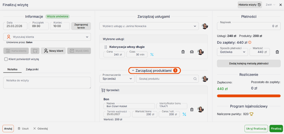The width and height of the screenshot is (284, 134).
Task: Apply discount to the Bon voucher price
Action: point(184,114)
